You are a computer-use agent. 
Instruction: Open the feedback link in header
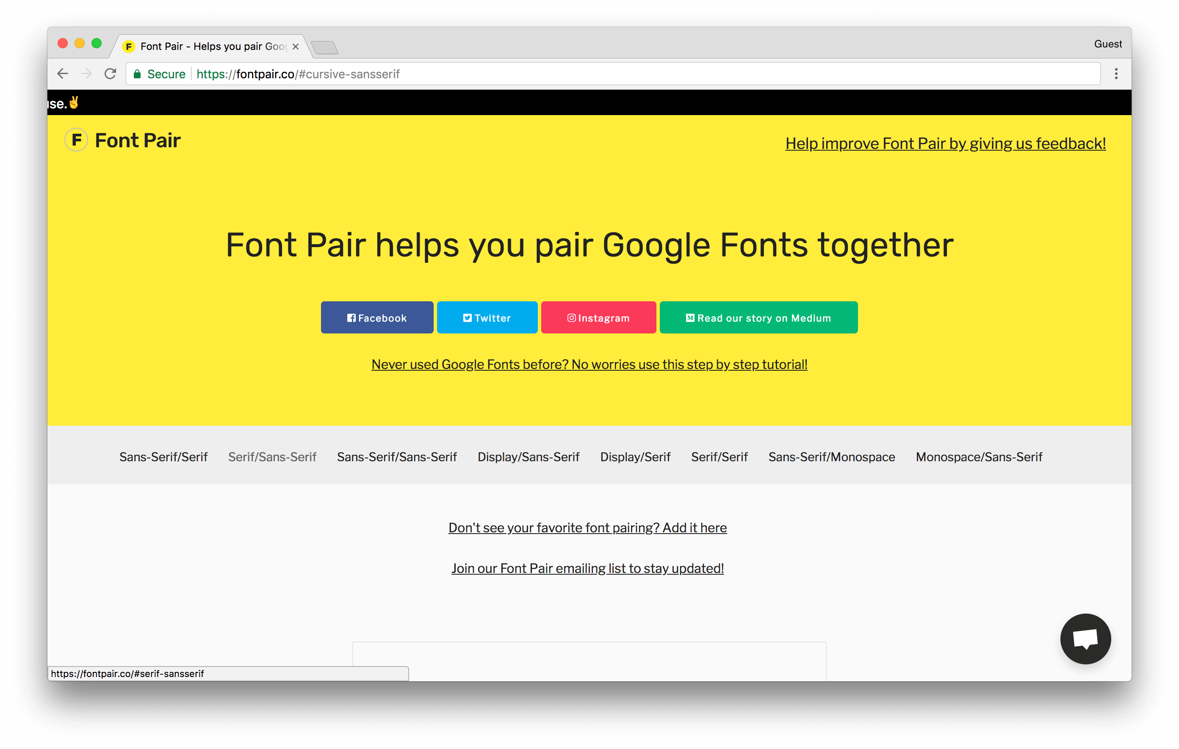point(946,143)
